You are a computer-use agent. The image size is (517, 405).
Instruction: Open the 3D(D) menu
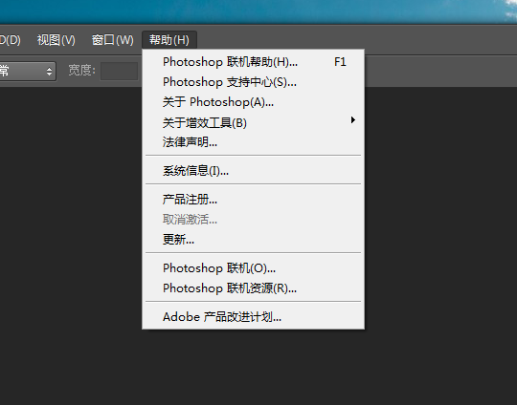click(x=10, y=40)
